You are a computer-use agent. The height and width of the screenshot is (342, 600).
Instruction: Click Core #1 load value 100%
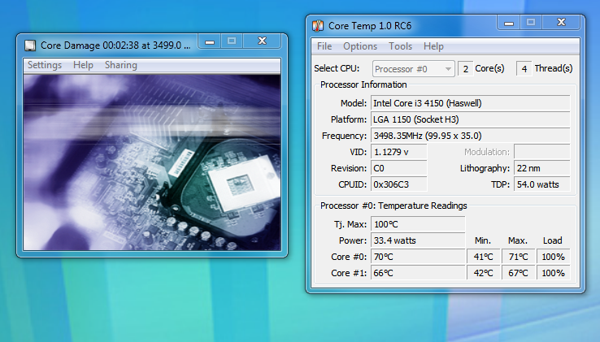tap(554, 273)
